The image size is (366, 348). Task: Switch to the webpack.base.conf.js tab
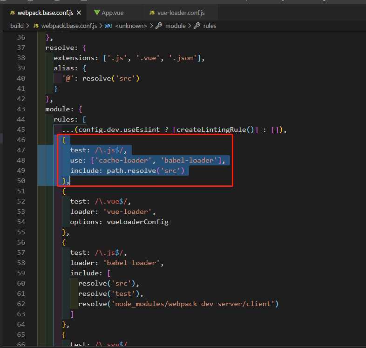[x=45, y=13]
